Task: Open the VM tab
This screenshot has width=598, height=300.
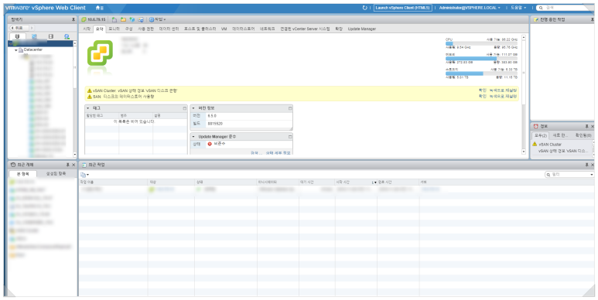Action: [x=224, y=29]
